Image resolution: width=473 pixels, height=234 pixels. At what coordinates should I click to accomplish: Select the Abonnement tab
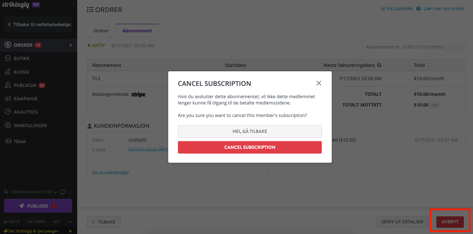pyautogui.click(x=137, y=31)
